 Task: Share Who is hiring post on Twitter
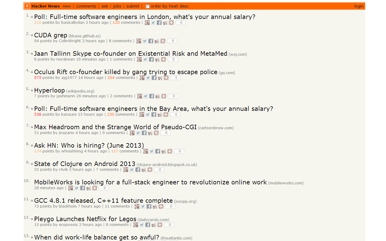click(152, 151)
